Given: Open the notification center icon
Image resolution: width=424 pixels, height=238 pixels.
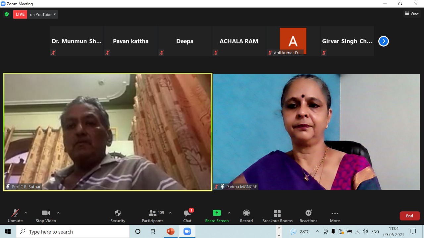Looking at the screenshot, I should click(x=413, y=231).
